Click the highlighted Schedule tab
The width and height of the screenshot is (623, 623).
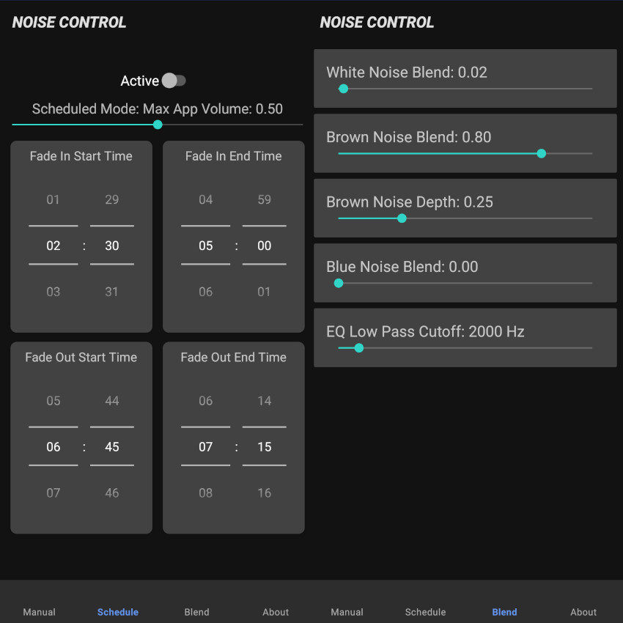click(118, 612)
